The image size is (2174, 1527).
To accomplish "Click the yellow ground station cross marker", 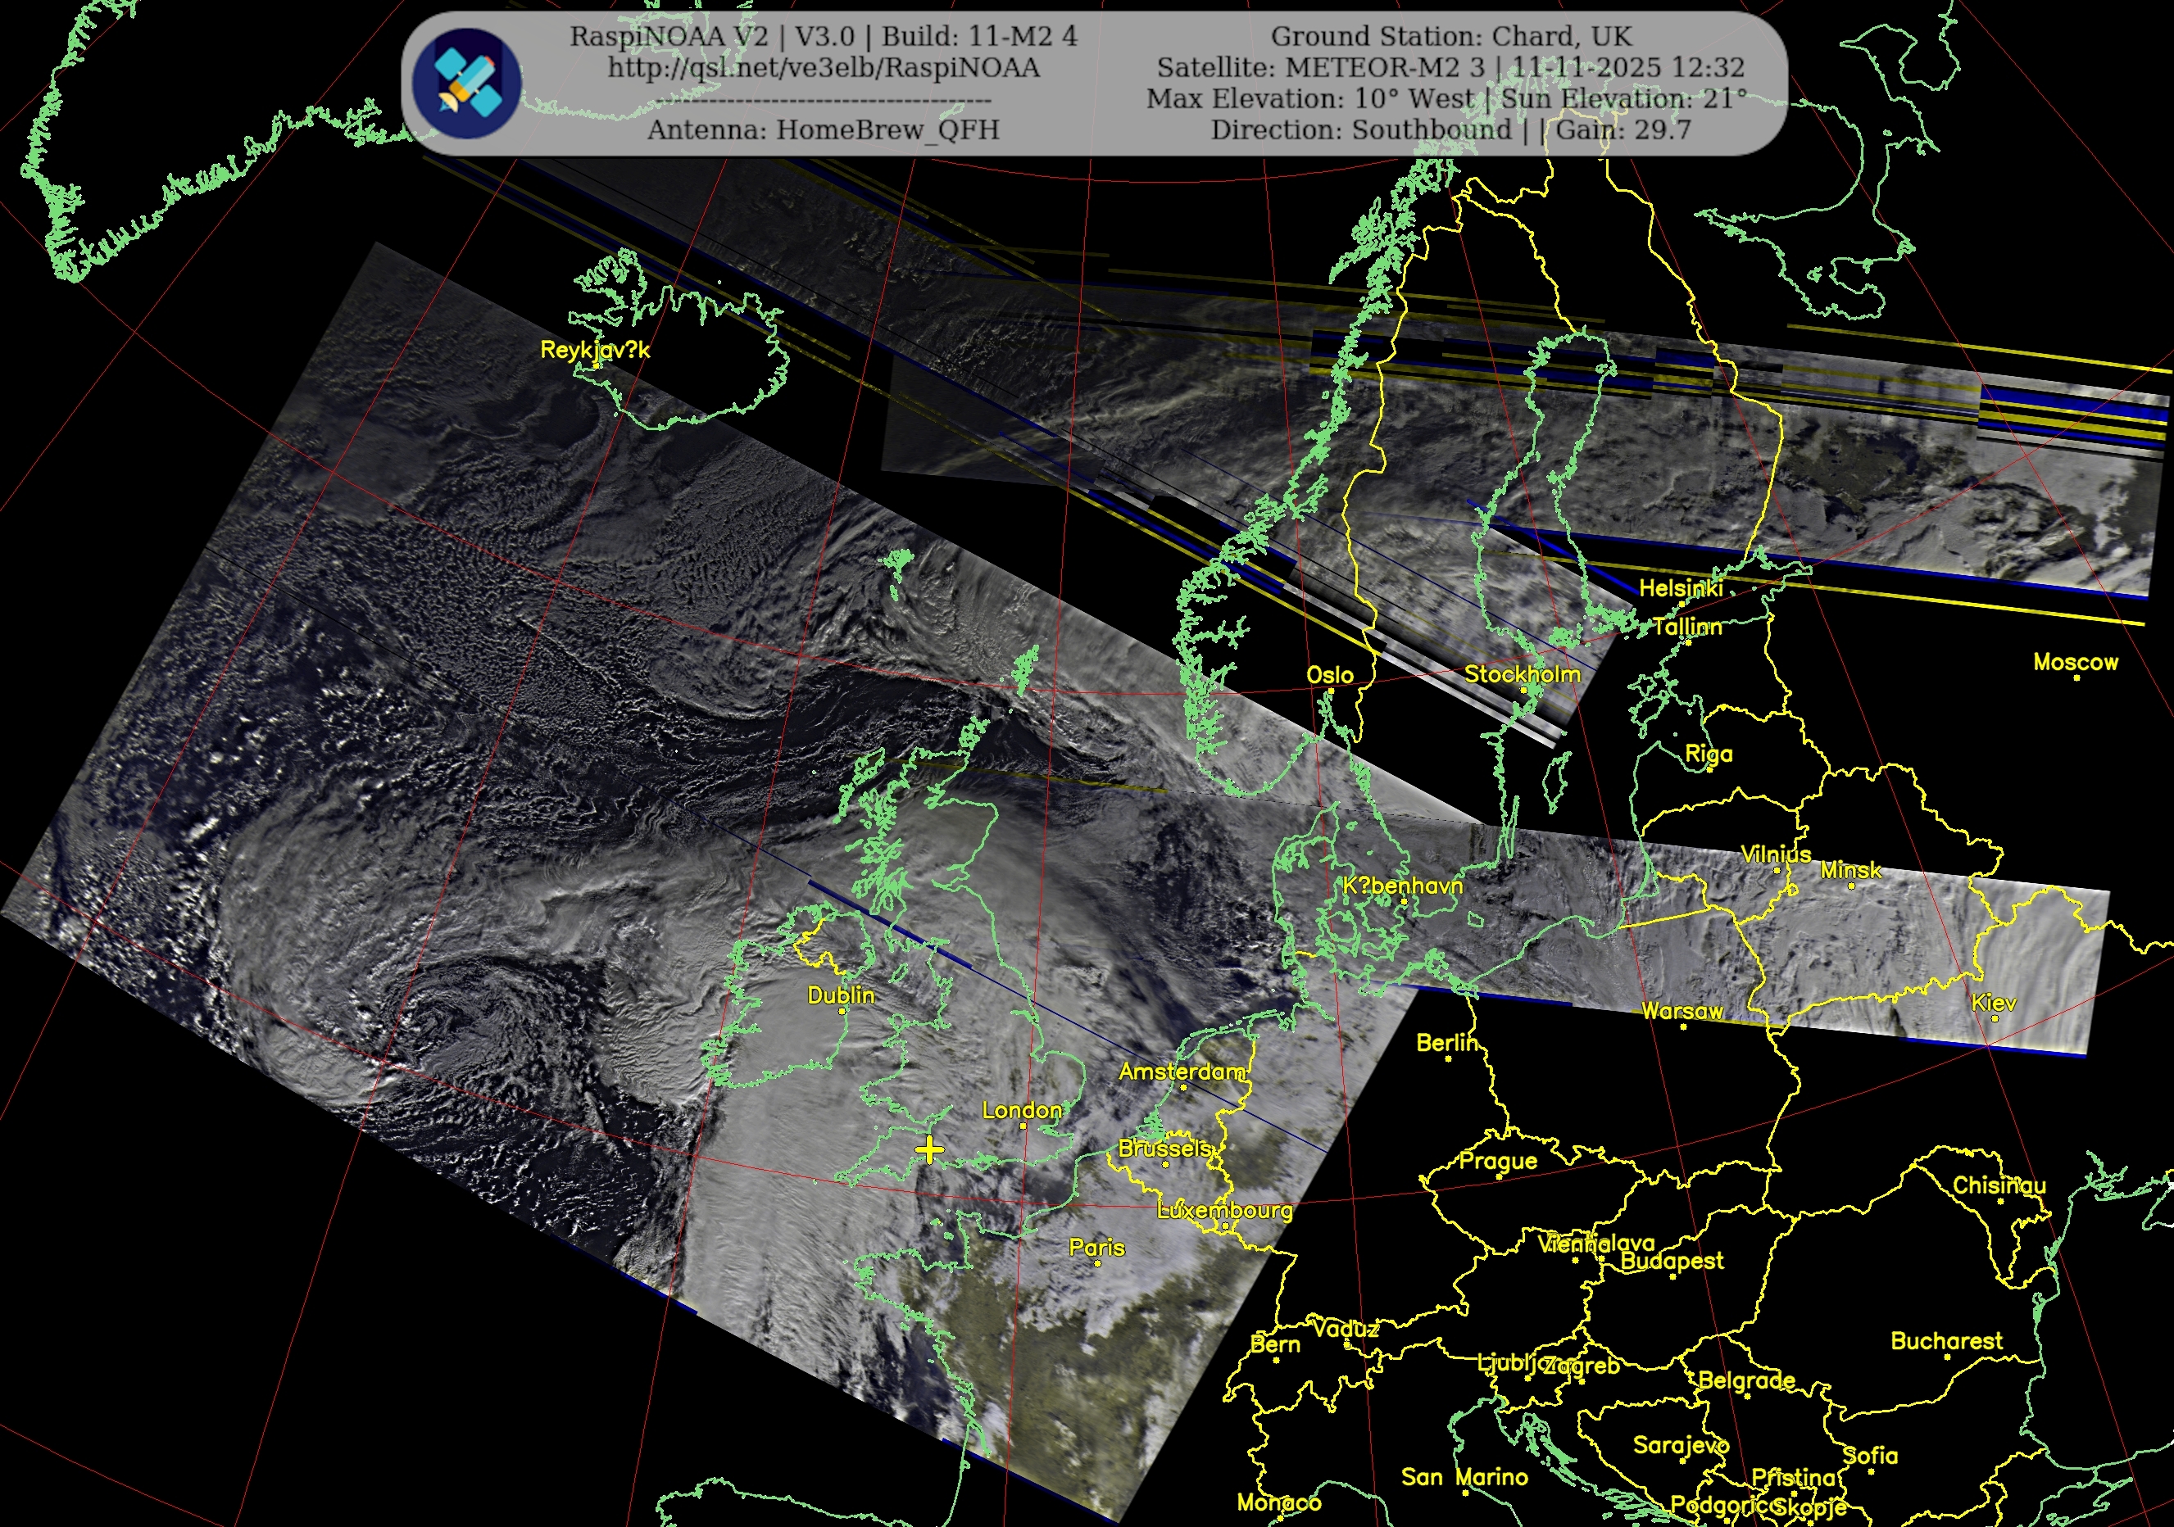I will pos(930,1150).
